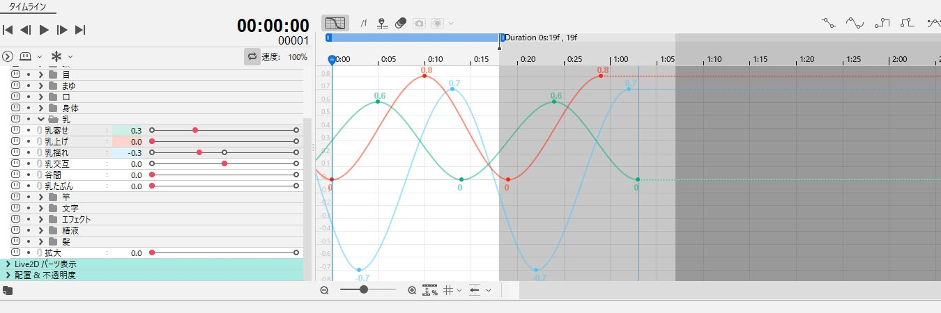Collapse the 乳 folder

coord(41,120)
